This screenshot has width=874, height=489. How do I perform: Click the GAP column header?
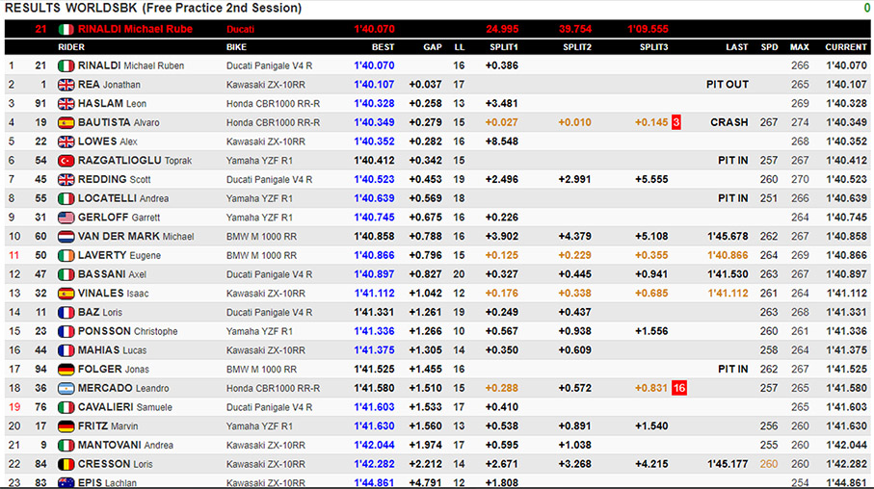[433, 47]
